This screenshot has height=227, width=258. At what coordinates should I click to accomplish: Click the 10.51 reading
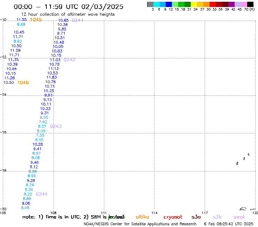(x=60, y=38)
